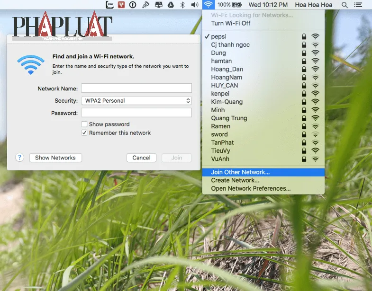Image resolution: width=372 pixels, height=291 pixels.
Task: Expand the Security WPA2 Personal dropdown
Action: point(136,101)
